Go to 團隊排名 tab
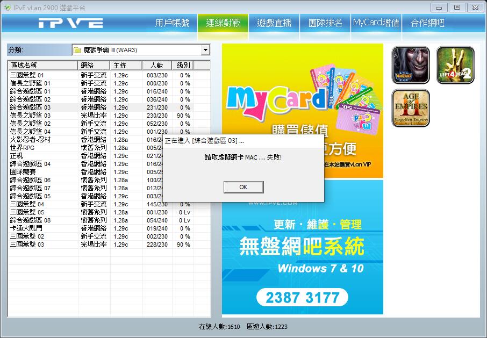 click(x=325, y=23)
